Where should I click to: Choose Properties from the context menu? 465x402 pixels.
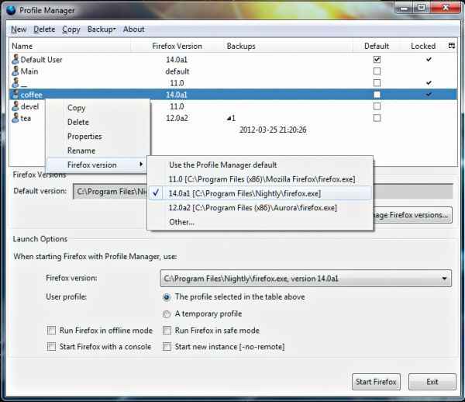click(x=84, y=137)
